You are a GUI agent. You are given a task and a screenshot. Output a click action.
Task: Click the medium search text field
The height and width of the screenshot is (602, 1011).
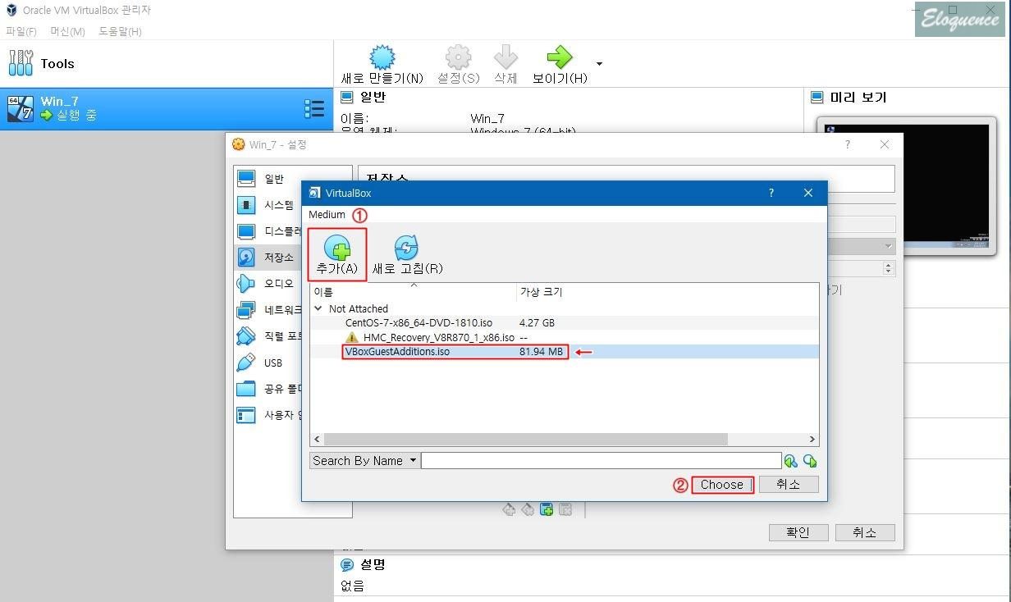click(x=601, y=461)
